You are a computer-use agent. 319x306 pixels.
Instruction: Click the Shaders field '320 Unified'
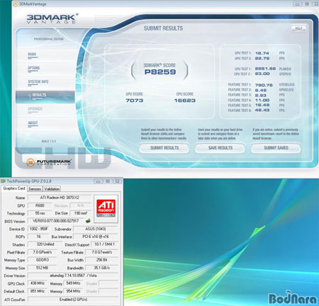click(x=45, y=244)
